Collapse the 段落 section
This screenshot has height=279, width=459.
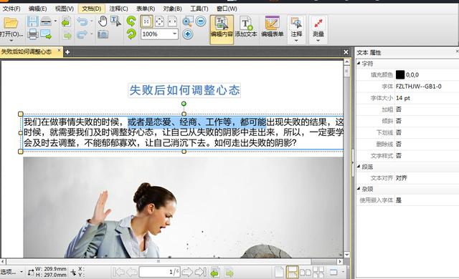[x=359, y=167]
